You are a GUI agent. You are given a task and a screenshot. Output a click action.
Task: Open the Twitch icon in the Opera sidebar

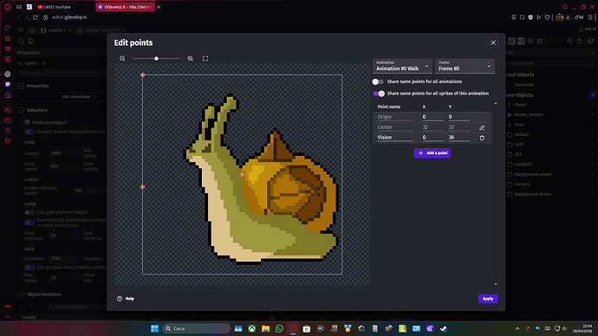[8, 84]
